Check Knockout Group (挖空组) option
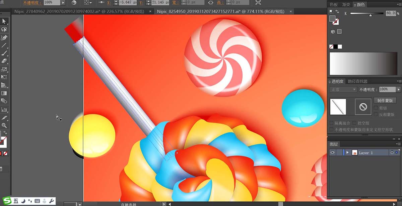This screenshot has height=206, width=402. click(x=355, y=123)
